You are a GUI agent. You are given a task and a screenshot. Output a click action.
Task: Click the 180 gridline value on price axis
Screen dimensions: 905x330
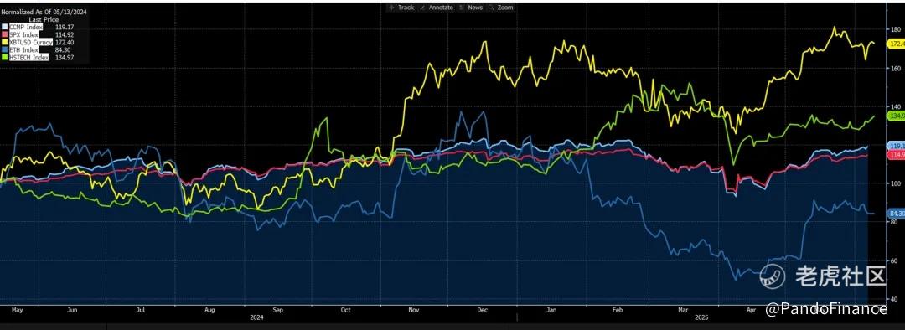896,29
